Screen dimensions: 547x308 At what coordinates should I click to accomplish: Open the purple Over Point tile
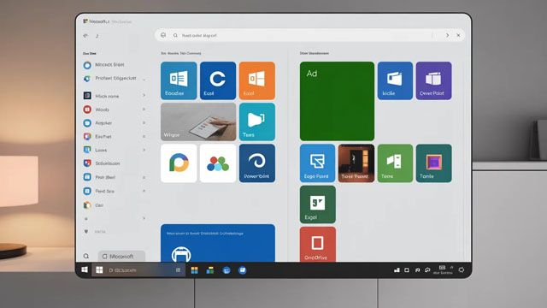click(x=433, y=80)
